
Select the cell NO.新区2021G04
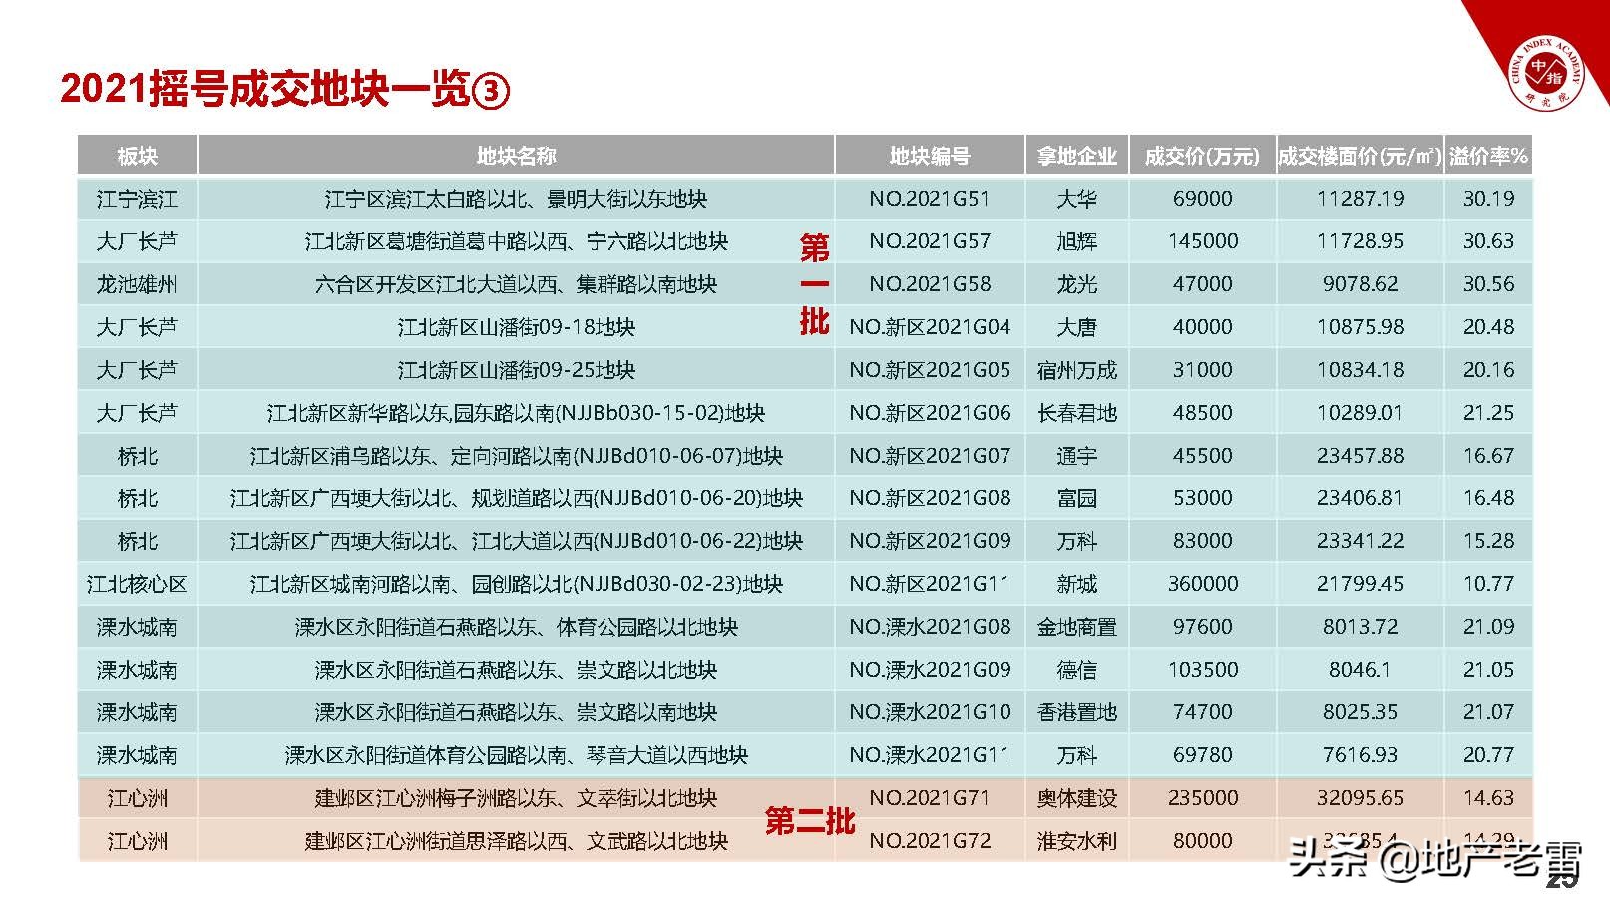(930, 327)
